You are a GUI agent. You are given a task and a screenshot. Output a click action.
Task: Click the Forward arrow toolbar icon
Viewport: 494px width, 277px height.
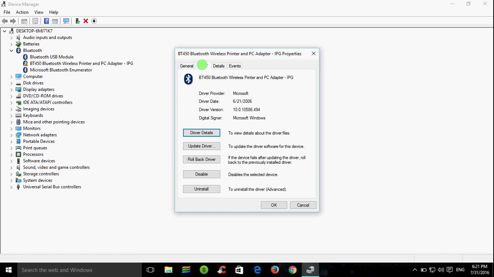point(13,21)
